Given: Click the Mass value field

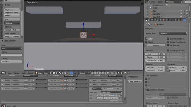Looking at the screenshot, I should pos(155,54).
